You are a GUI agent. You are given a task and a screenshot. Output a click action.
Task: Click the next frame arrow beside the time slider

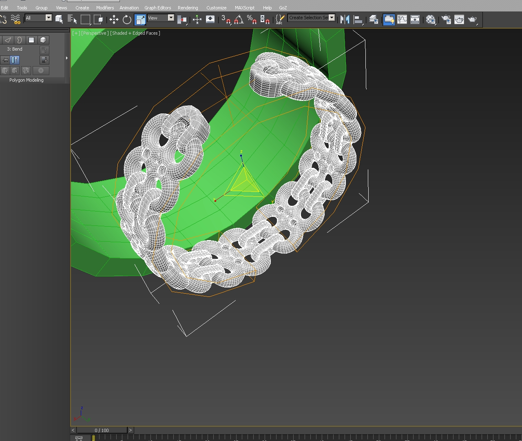pos(130,430)
